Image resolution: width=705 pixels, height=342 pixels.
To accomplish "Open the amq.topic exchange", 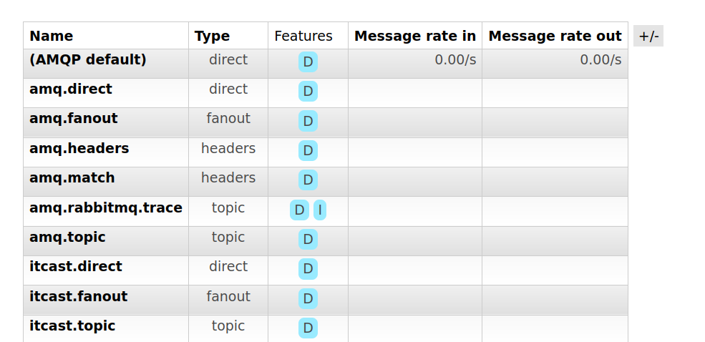I will coord(67,237).
